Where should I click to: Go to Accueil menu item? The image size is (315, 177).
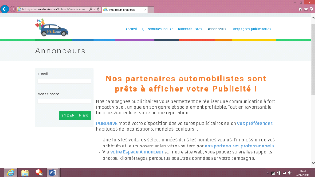131,29
